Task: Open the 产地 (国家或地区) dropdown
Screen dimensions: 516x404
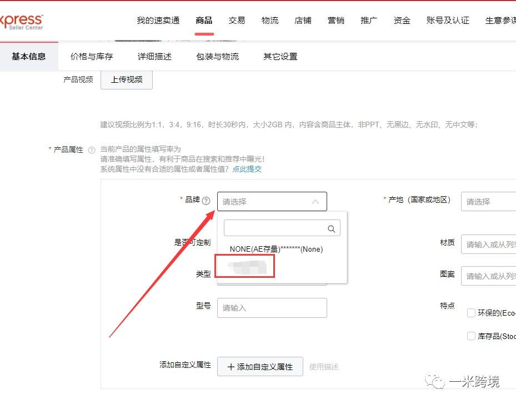Action: tap(489, 202)
